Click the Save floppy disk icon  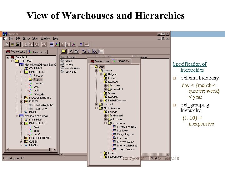18,44
